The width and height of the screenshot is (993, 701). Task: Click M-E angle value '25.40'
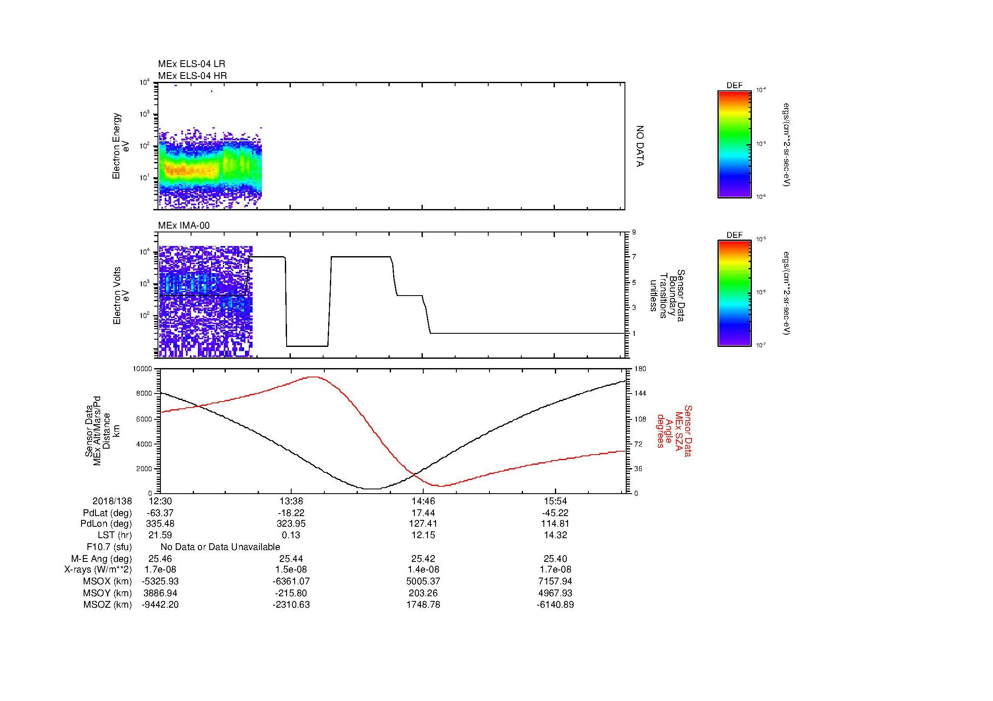555,558
